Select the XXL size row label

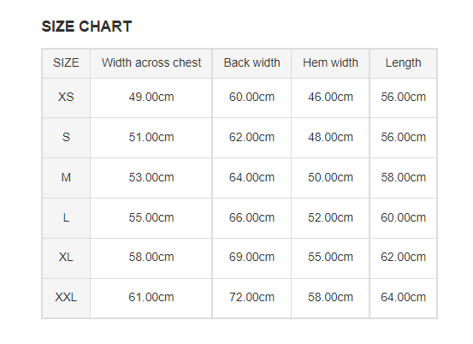[x=66, y=298]
